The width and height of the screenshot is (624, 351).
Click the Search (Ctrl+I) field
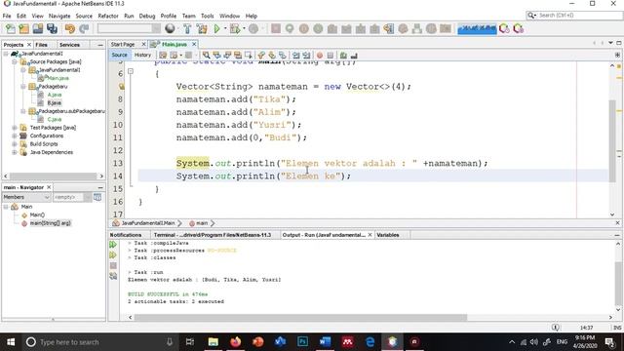(574, 16)
